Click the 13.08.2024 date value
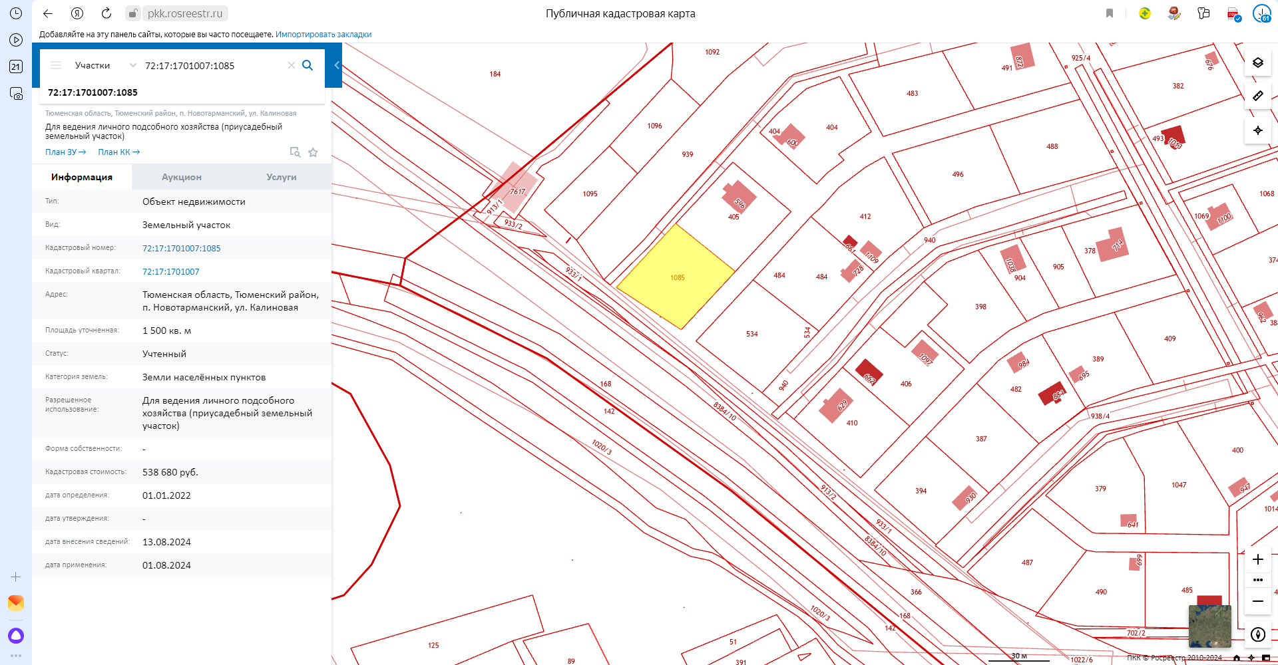Image resolution: width=1278 pixels, height=665 pixels. pos(166,542)
